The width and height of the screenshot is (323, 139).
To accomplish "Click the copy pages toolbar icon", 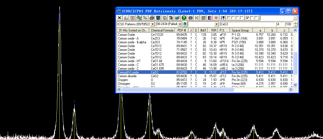I will 165,18.
